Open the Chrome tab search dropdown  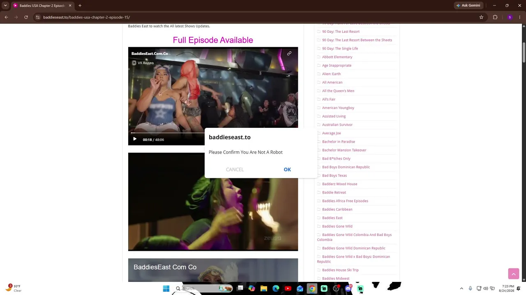(x=5, y=6)
